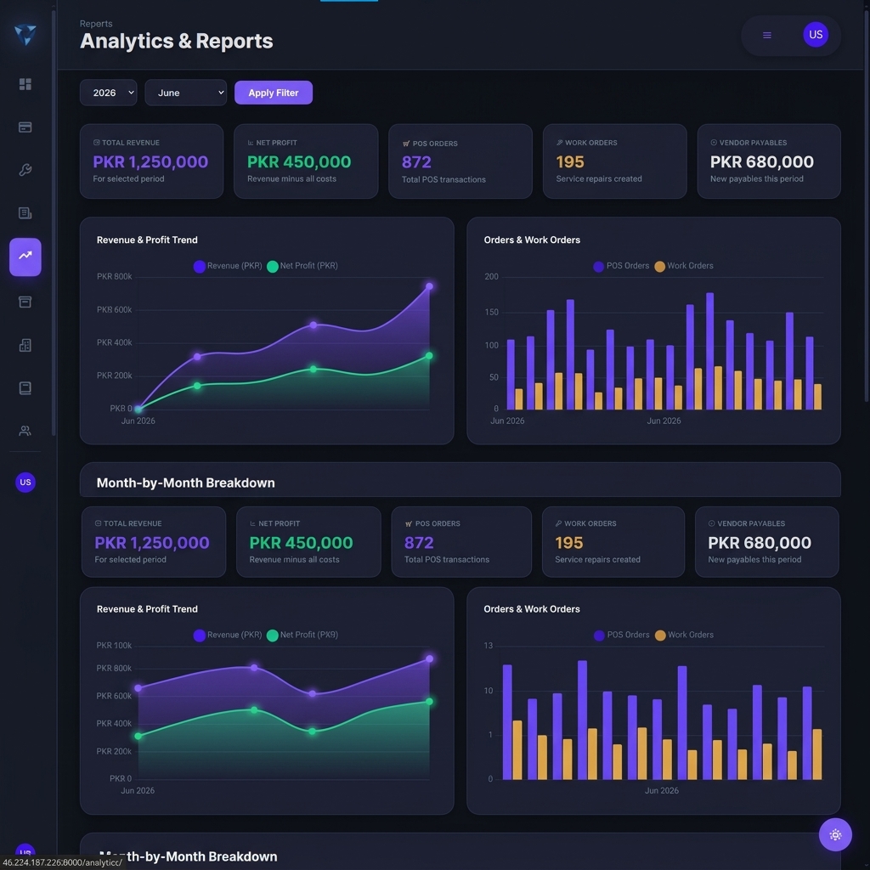870x870 pixels.
Task: Open the June month dropdown
Action: pos(186,93)
